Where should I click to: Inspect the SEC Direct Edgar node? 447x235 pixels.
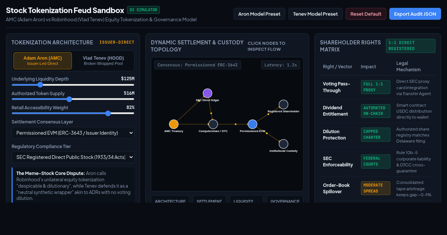click(x=207, y=93)
